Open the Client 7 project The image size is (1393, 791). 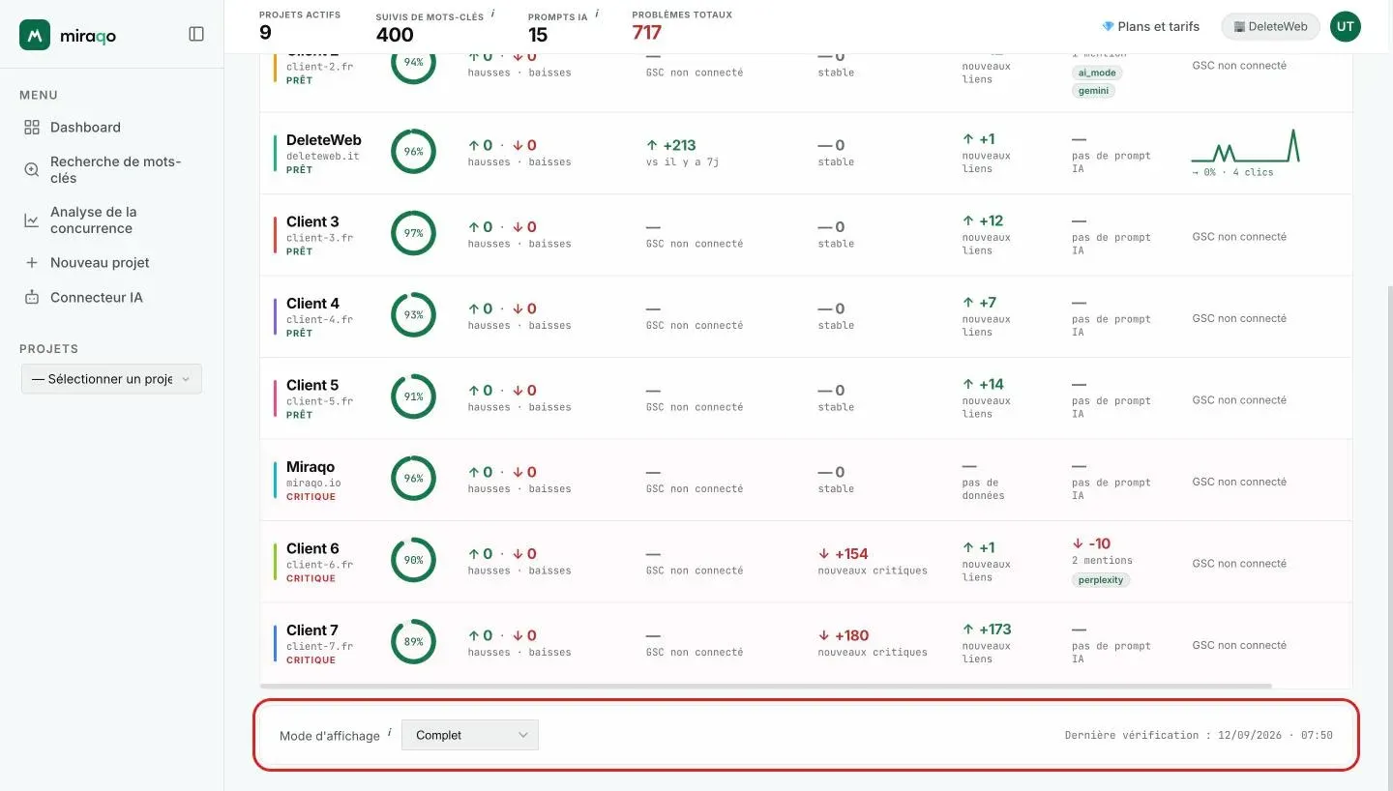point(312,630)
